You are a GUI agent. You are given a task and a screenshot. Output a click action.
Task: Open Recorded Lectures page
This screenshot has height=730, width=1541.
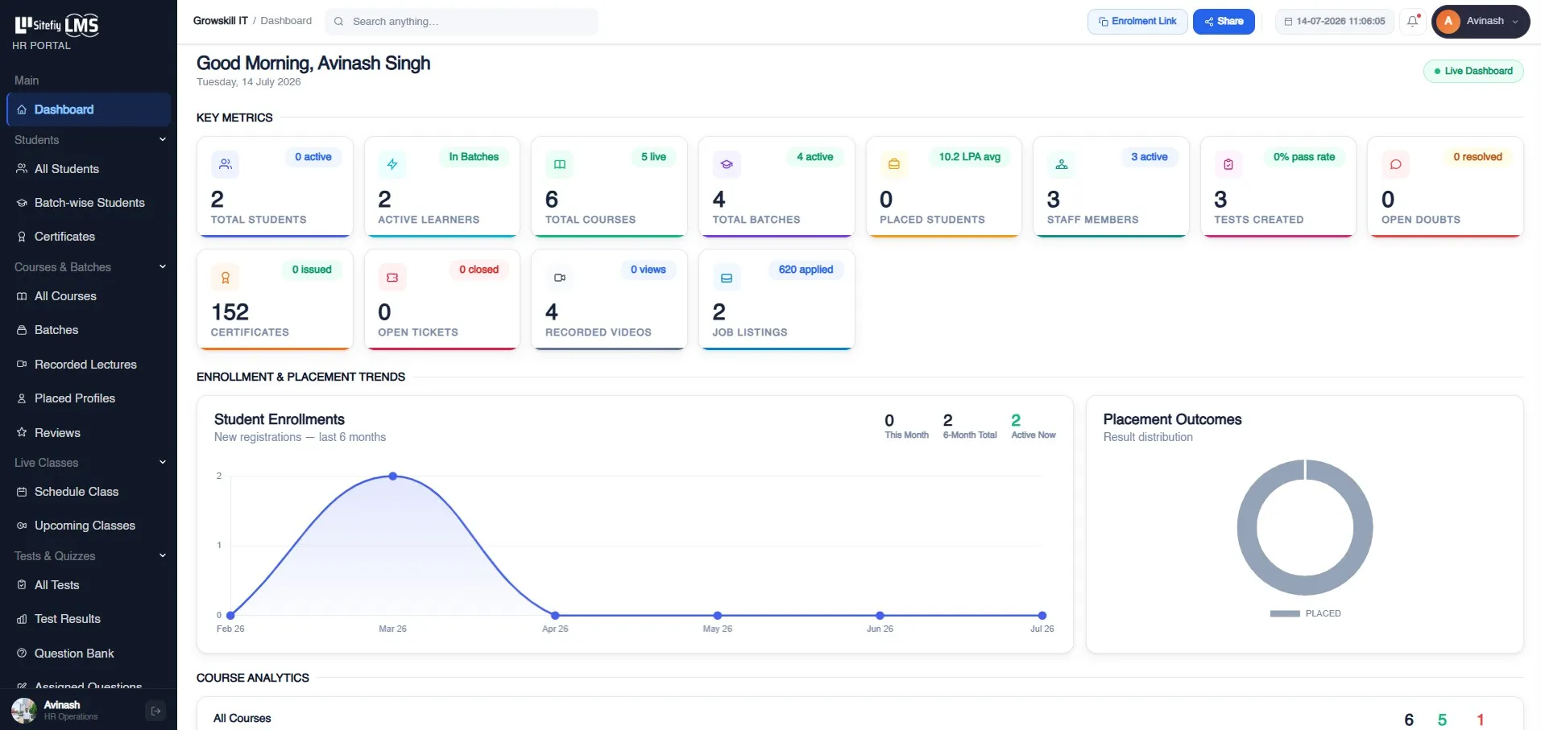pyautogui.click(x=89, y=365)
